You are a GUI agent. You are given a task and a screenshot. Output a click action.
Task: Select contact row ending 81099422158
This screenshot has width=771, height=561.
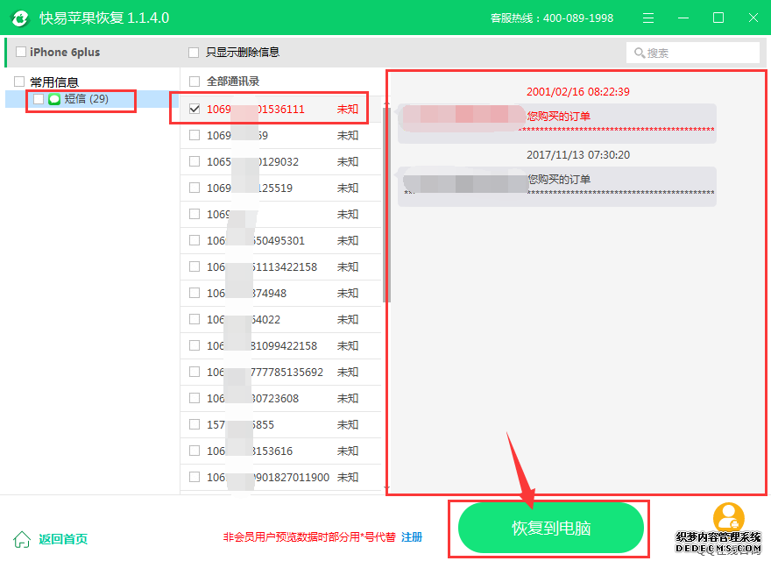click(280, 346)
